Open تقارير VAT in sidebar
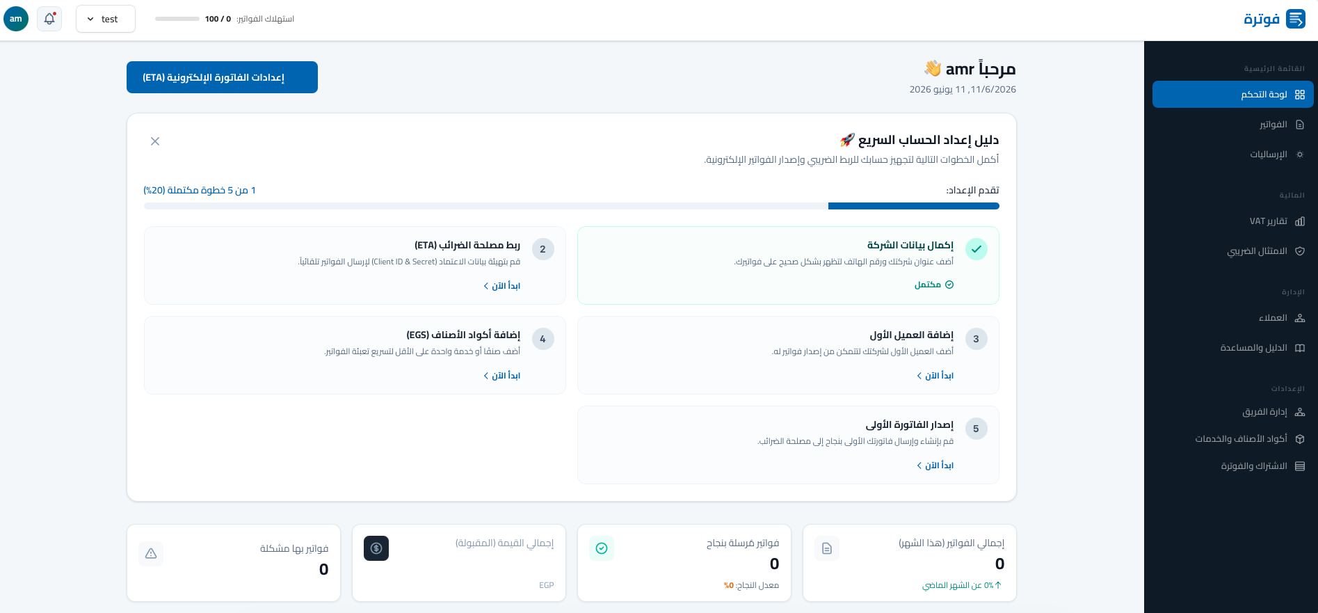Viewport: 1318px width, 613px height. 1232,221
